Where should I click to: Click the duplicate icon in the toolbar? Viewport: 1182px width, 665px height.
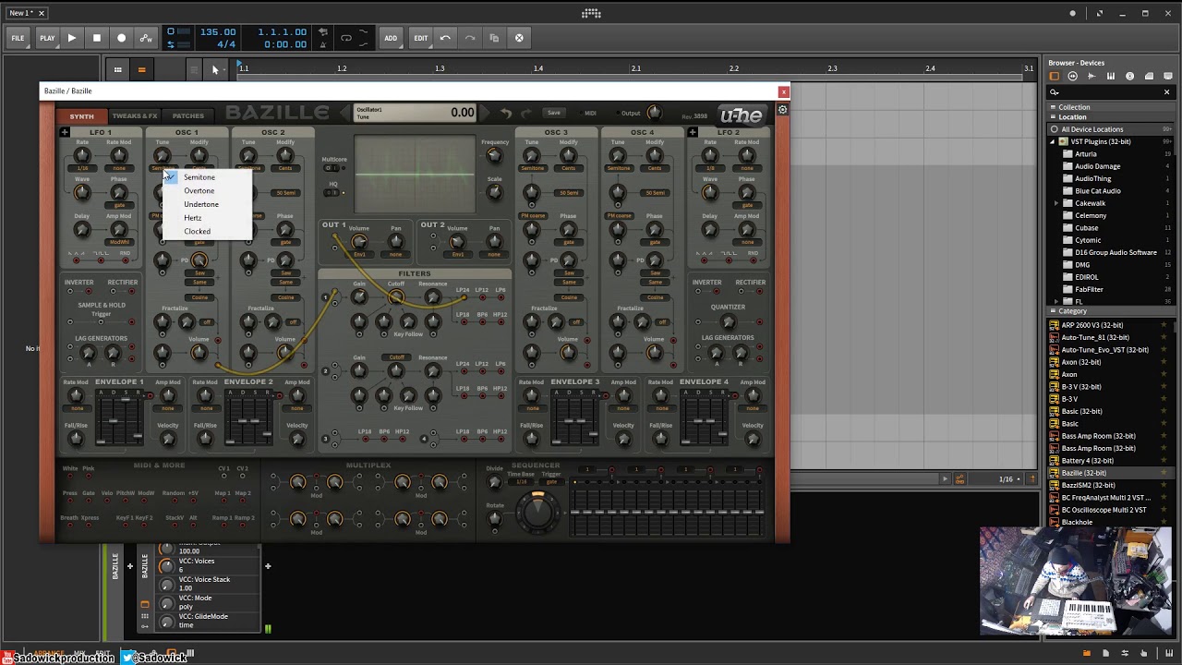494,38
